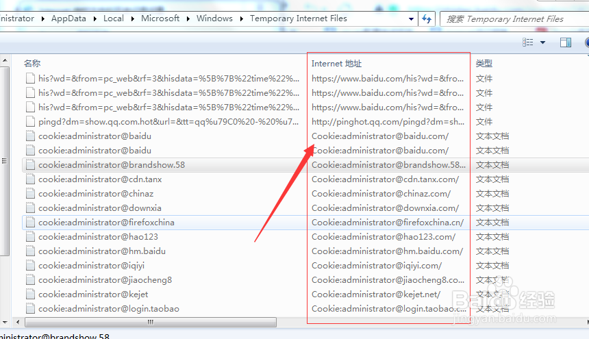Select Microsoft in the breadcrumb path
Screen dimensions: 589x339
pyautogui.click(x=160, y=18)
